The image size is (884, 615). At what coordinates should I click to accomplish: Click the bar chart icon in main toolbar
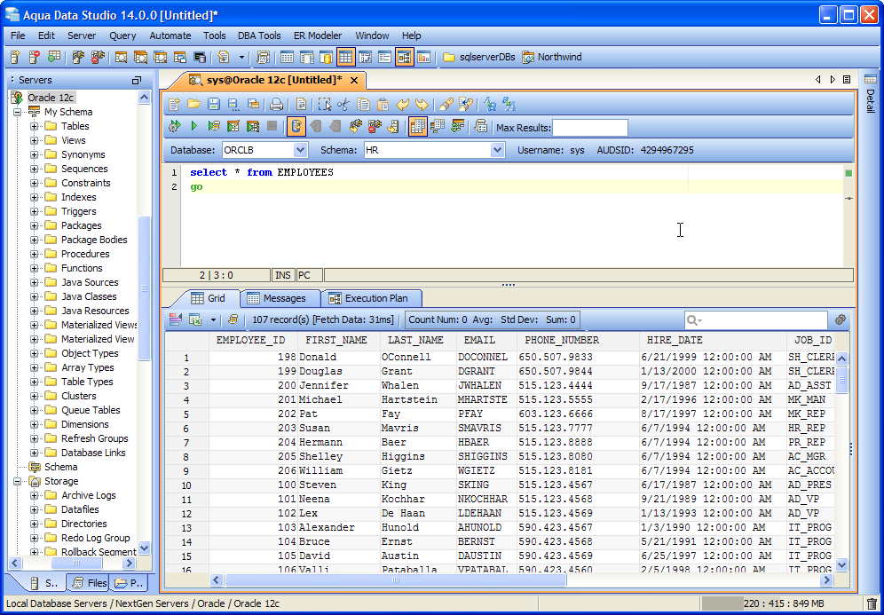[x=423, y=57]
